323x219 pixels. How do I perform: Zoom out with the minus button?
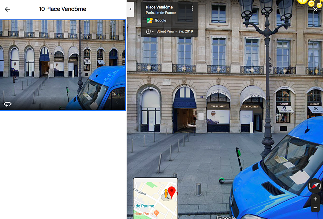tap(315, 208)
